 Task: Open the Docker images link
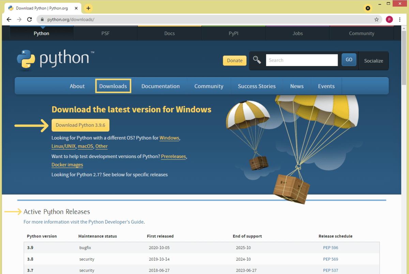coord(67,165)
